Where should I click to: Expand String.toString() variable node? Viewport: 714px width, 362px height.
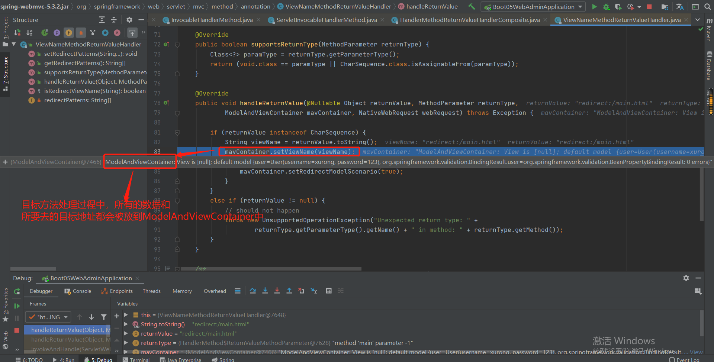coord(126,324)
